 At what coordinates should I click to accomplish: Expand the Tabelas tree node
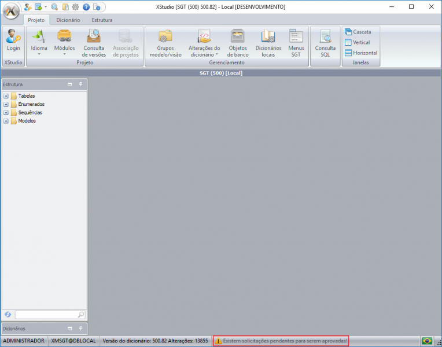click(6, 96)
